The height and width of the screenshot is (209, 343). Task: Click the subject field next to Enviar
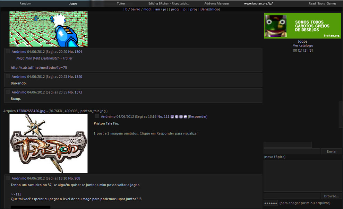point(292,151)
